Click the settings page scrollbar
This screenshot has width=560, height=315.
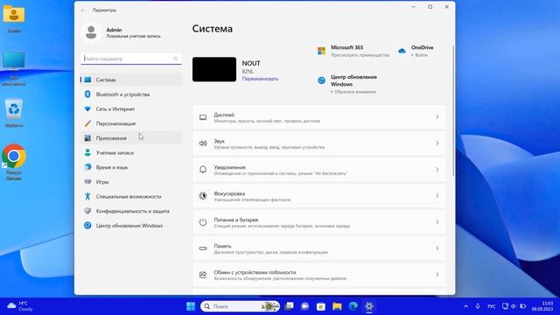453,111
